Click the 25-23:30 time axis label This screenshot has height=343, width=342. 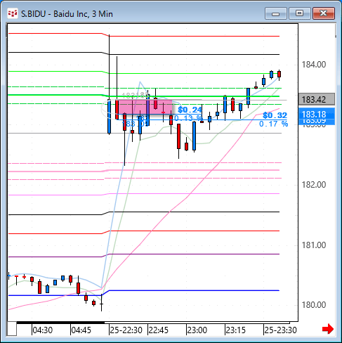pos(280,330)
